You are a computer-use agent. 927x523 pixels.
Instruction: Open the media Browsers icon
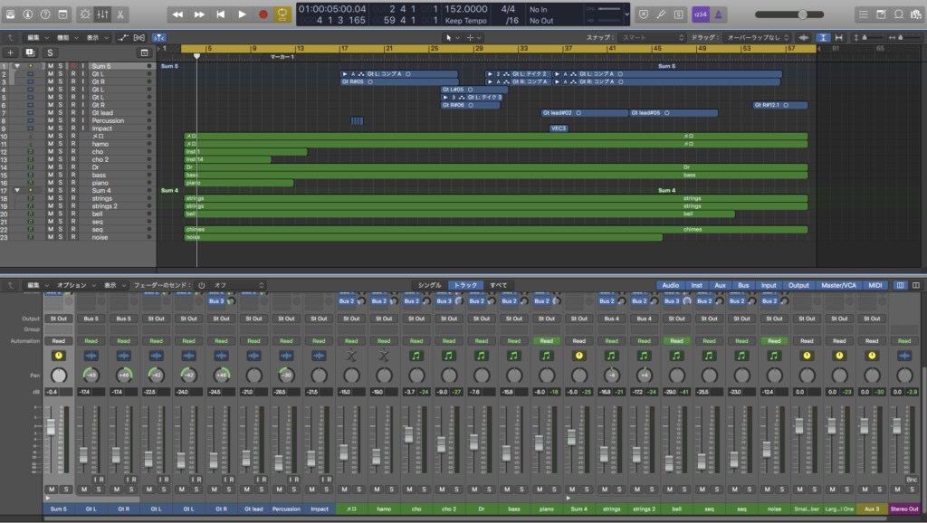click(916, 14)
